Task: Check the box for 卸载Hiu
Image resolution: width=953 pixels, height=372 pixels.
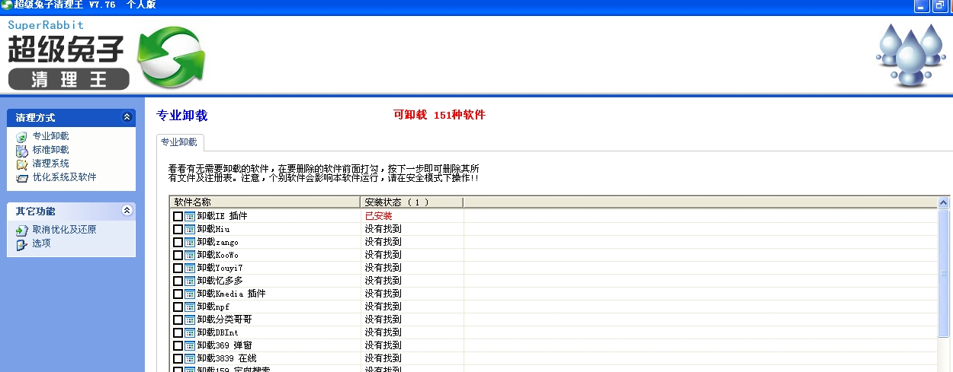Action: pos(178,229)
